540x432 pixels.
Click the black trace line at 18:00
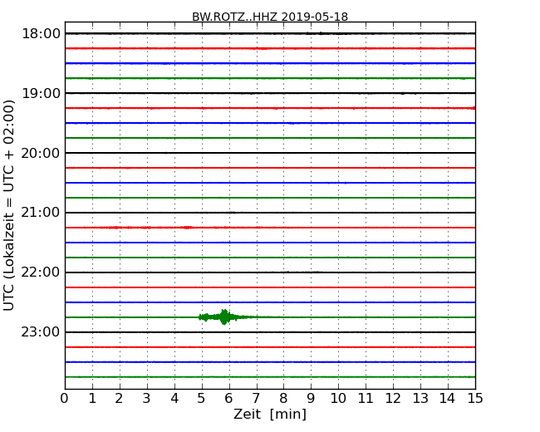tap(270, 33)
